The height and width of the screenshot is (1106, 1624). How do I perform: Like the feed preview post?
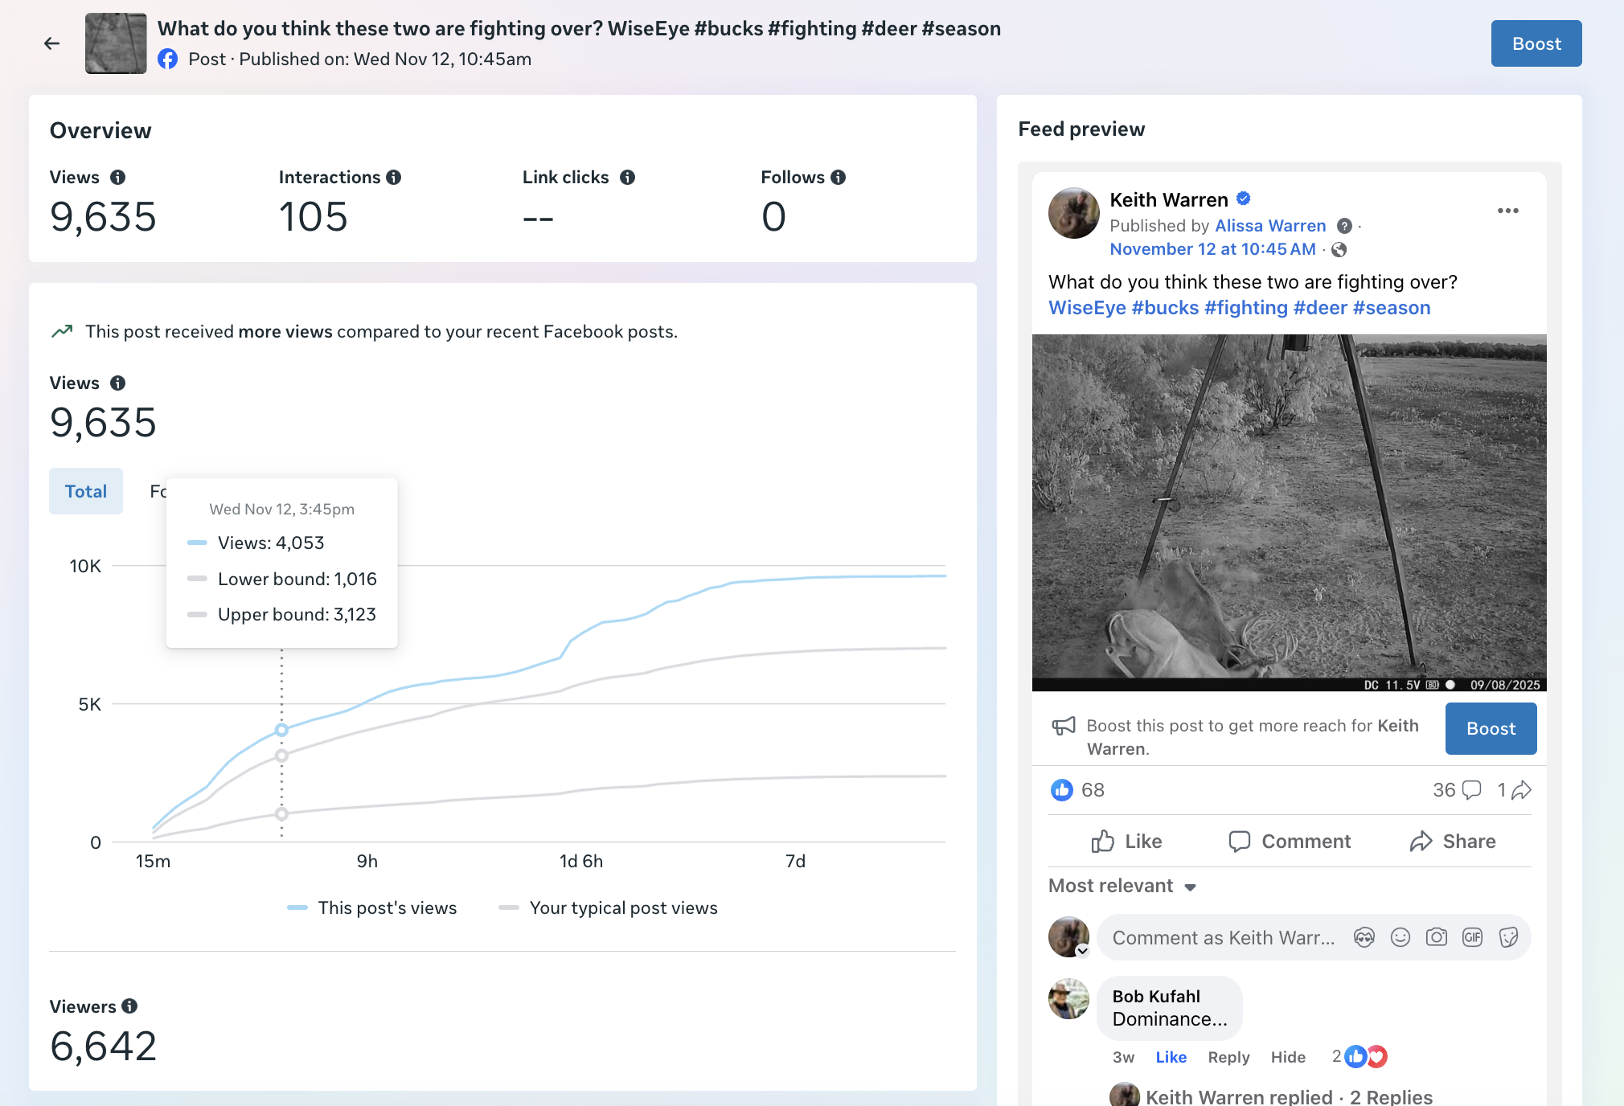tap(1126, 842)
